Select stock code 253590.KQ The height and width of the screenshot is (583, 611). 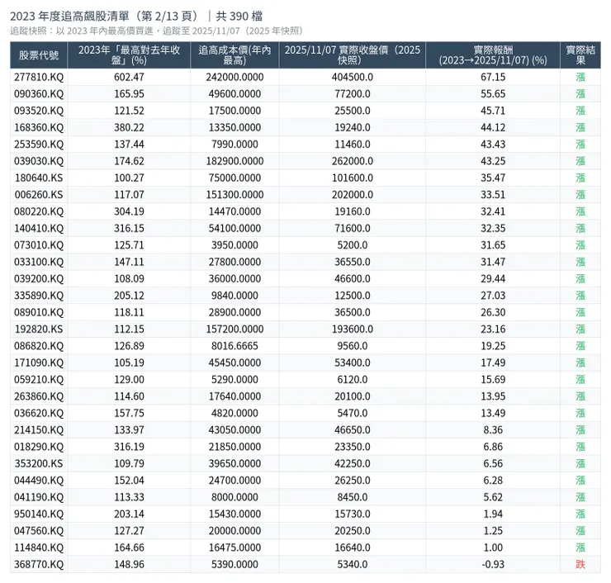(39, 145)
